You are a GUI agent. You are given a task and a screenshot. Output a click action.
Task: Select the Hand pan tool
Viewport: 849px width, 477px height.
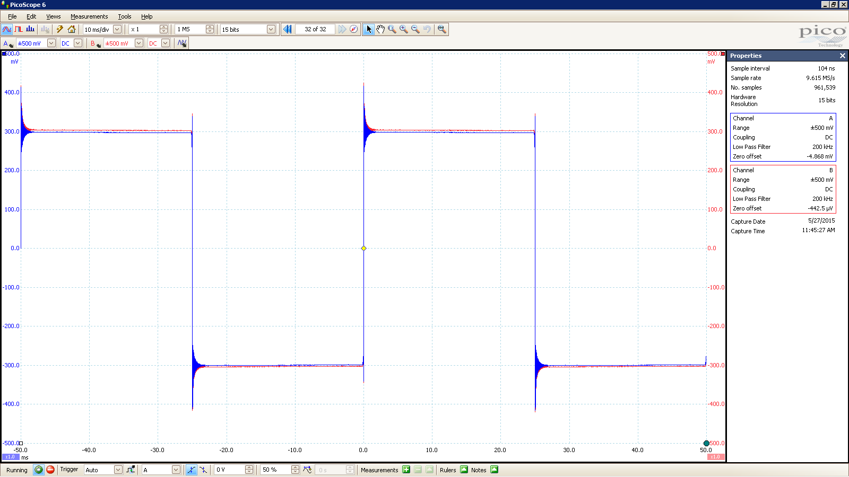click(380, 30)
